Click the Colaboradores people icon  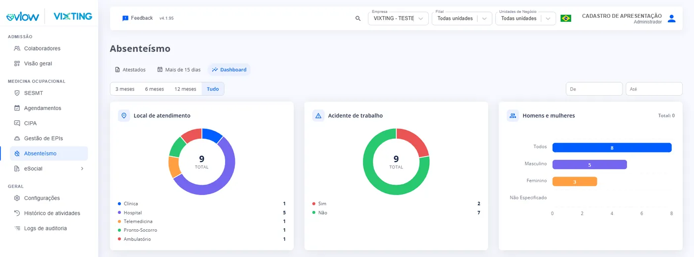(x=17, y=49)
